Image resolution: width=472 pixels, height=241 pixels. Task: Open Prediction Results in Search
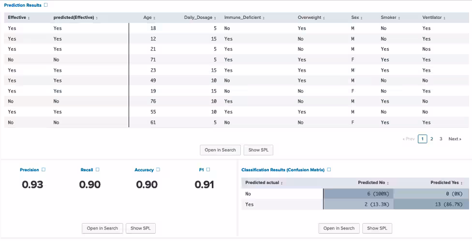pyautogui.click(x=220, y=150)
